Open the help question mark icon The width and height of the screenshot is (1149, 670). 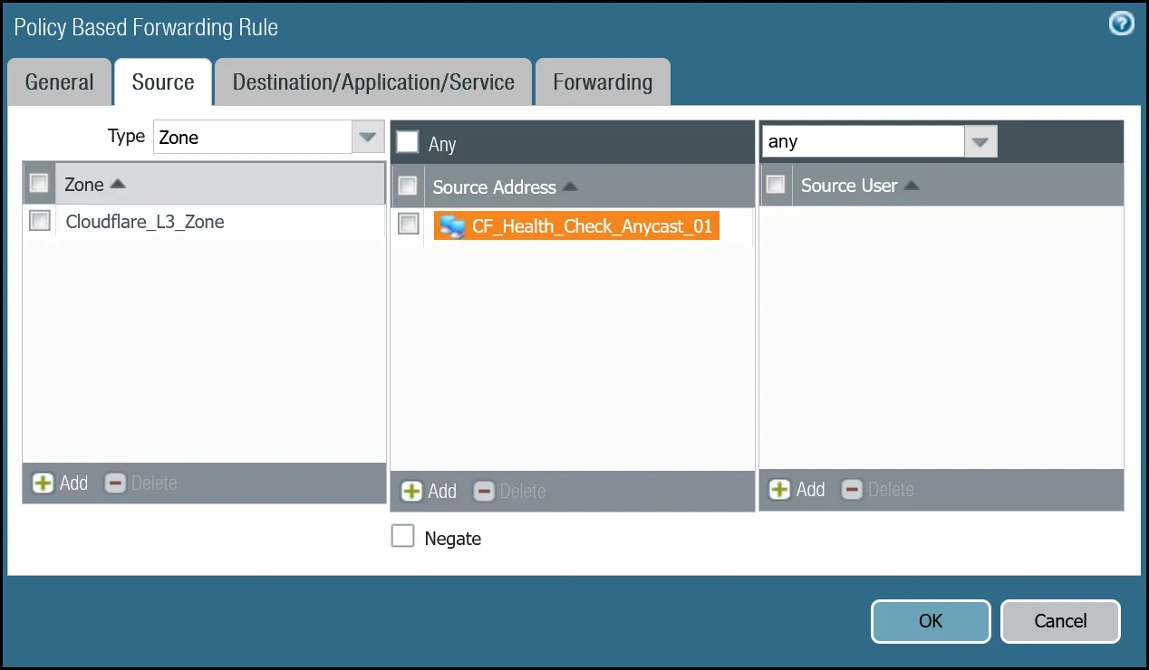click(1121, 24)
